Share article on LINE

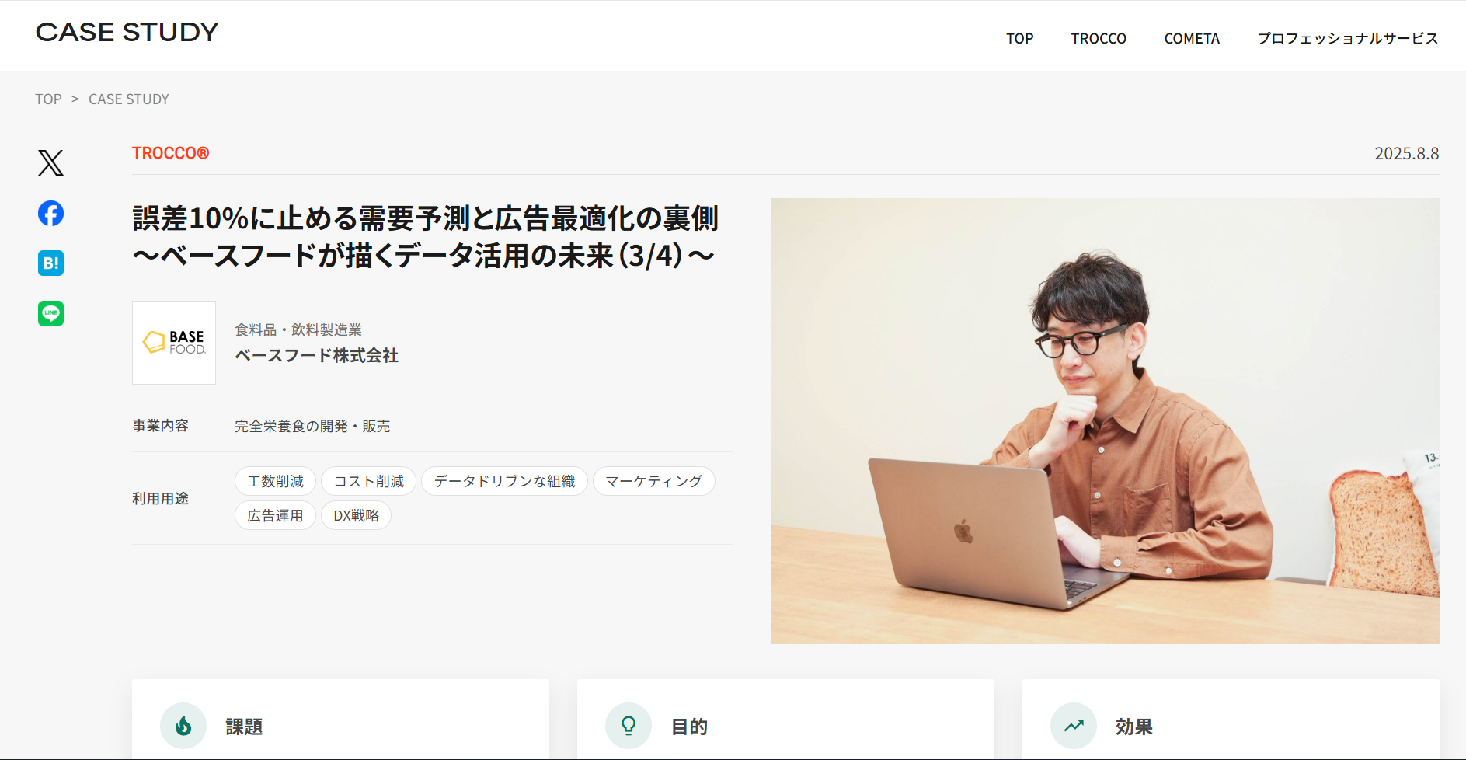50,313
